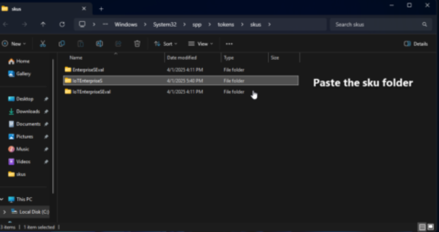Open the View dropdown menu

201,44
